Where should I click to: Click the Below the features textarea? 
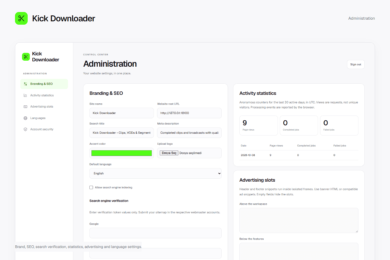(x=299, y=251)
